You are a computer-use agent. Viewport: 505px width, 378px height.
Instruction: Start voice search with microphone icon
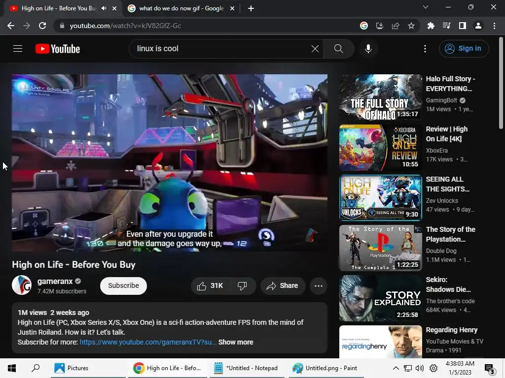368,49
